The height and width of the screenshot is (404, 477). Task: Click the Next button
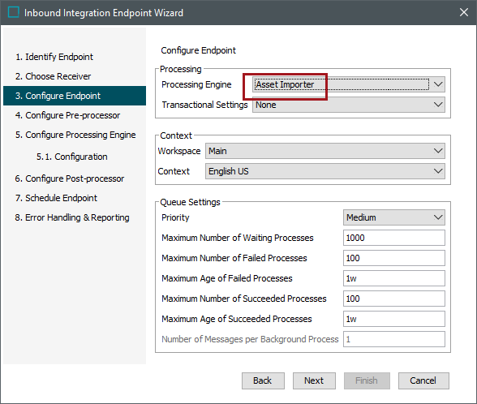(x=314, y=380)
